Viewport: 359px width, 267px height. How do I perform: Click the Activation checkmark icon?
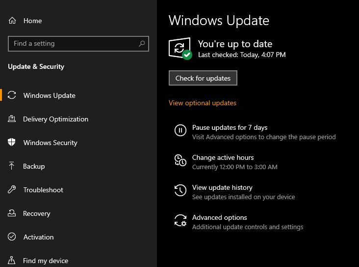(12, 237)
